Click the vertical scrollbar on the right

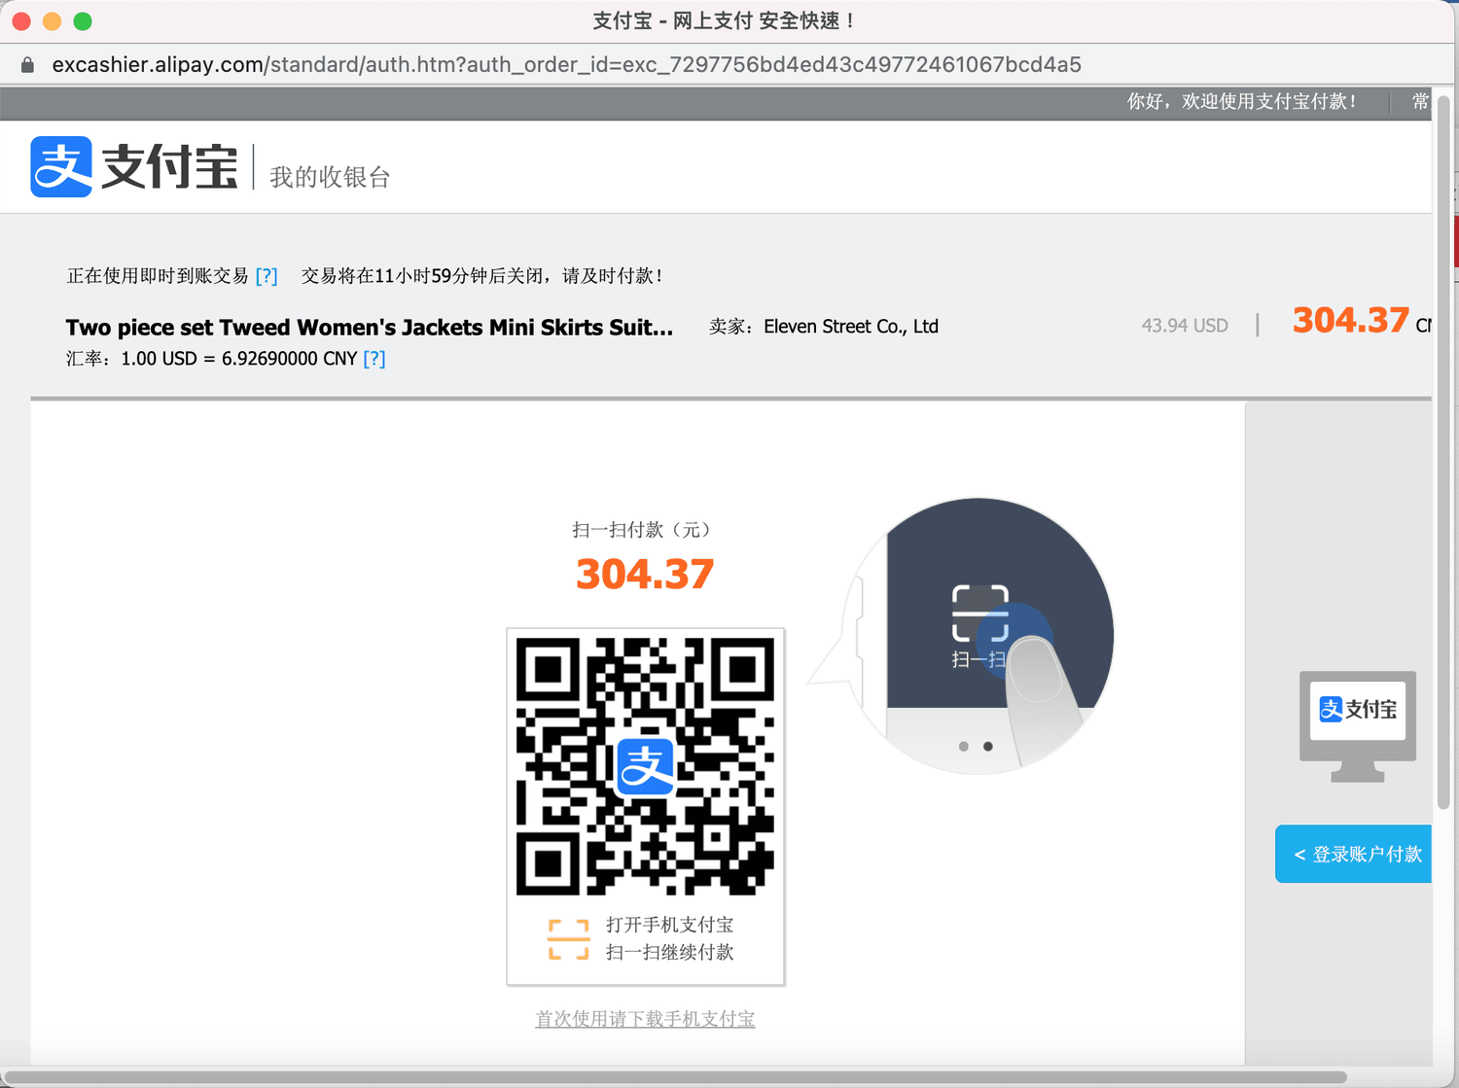point(1444,452)
